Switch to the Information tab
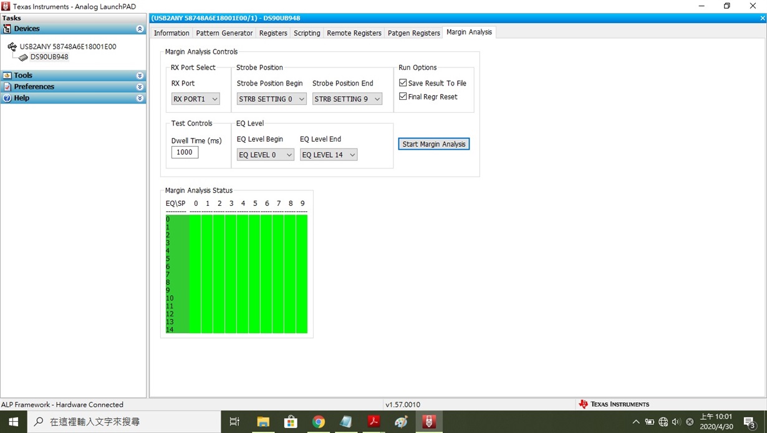The height and width of the screenshot is (433, 767). [x=171, y=33]
